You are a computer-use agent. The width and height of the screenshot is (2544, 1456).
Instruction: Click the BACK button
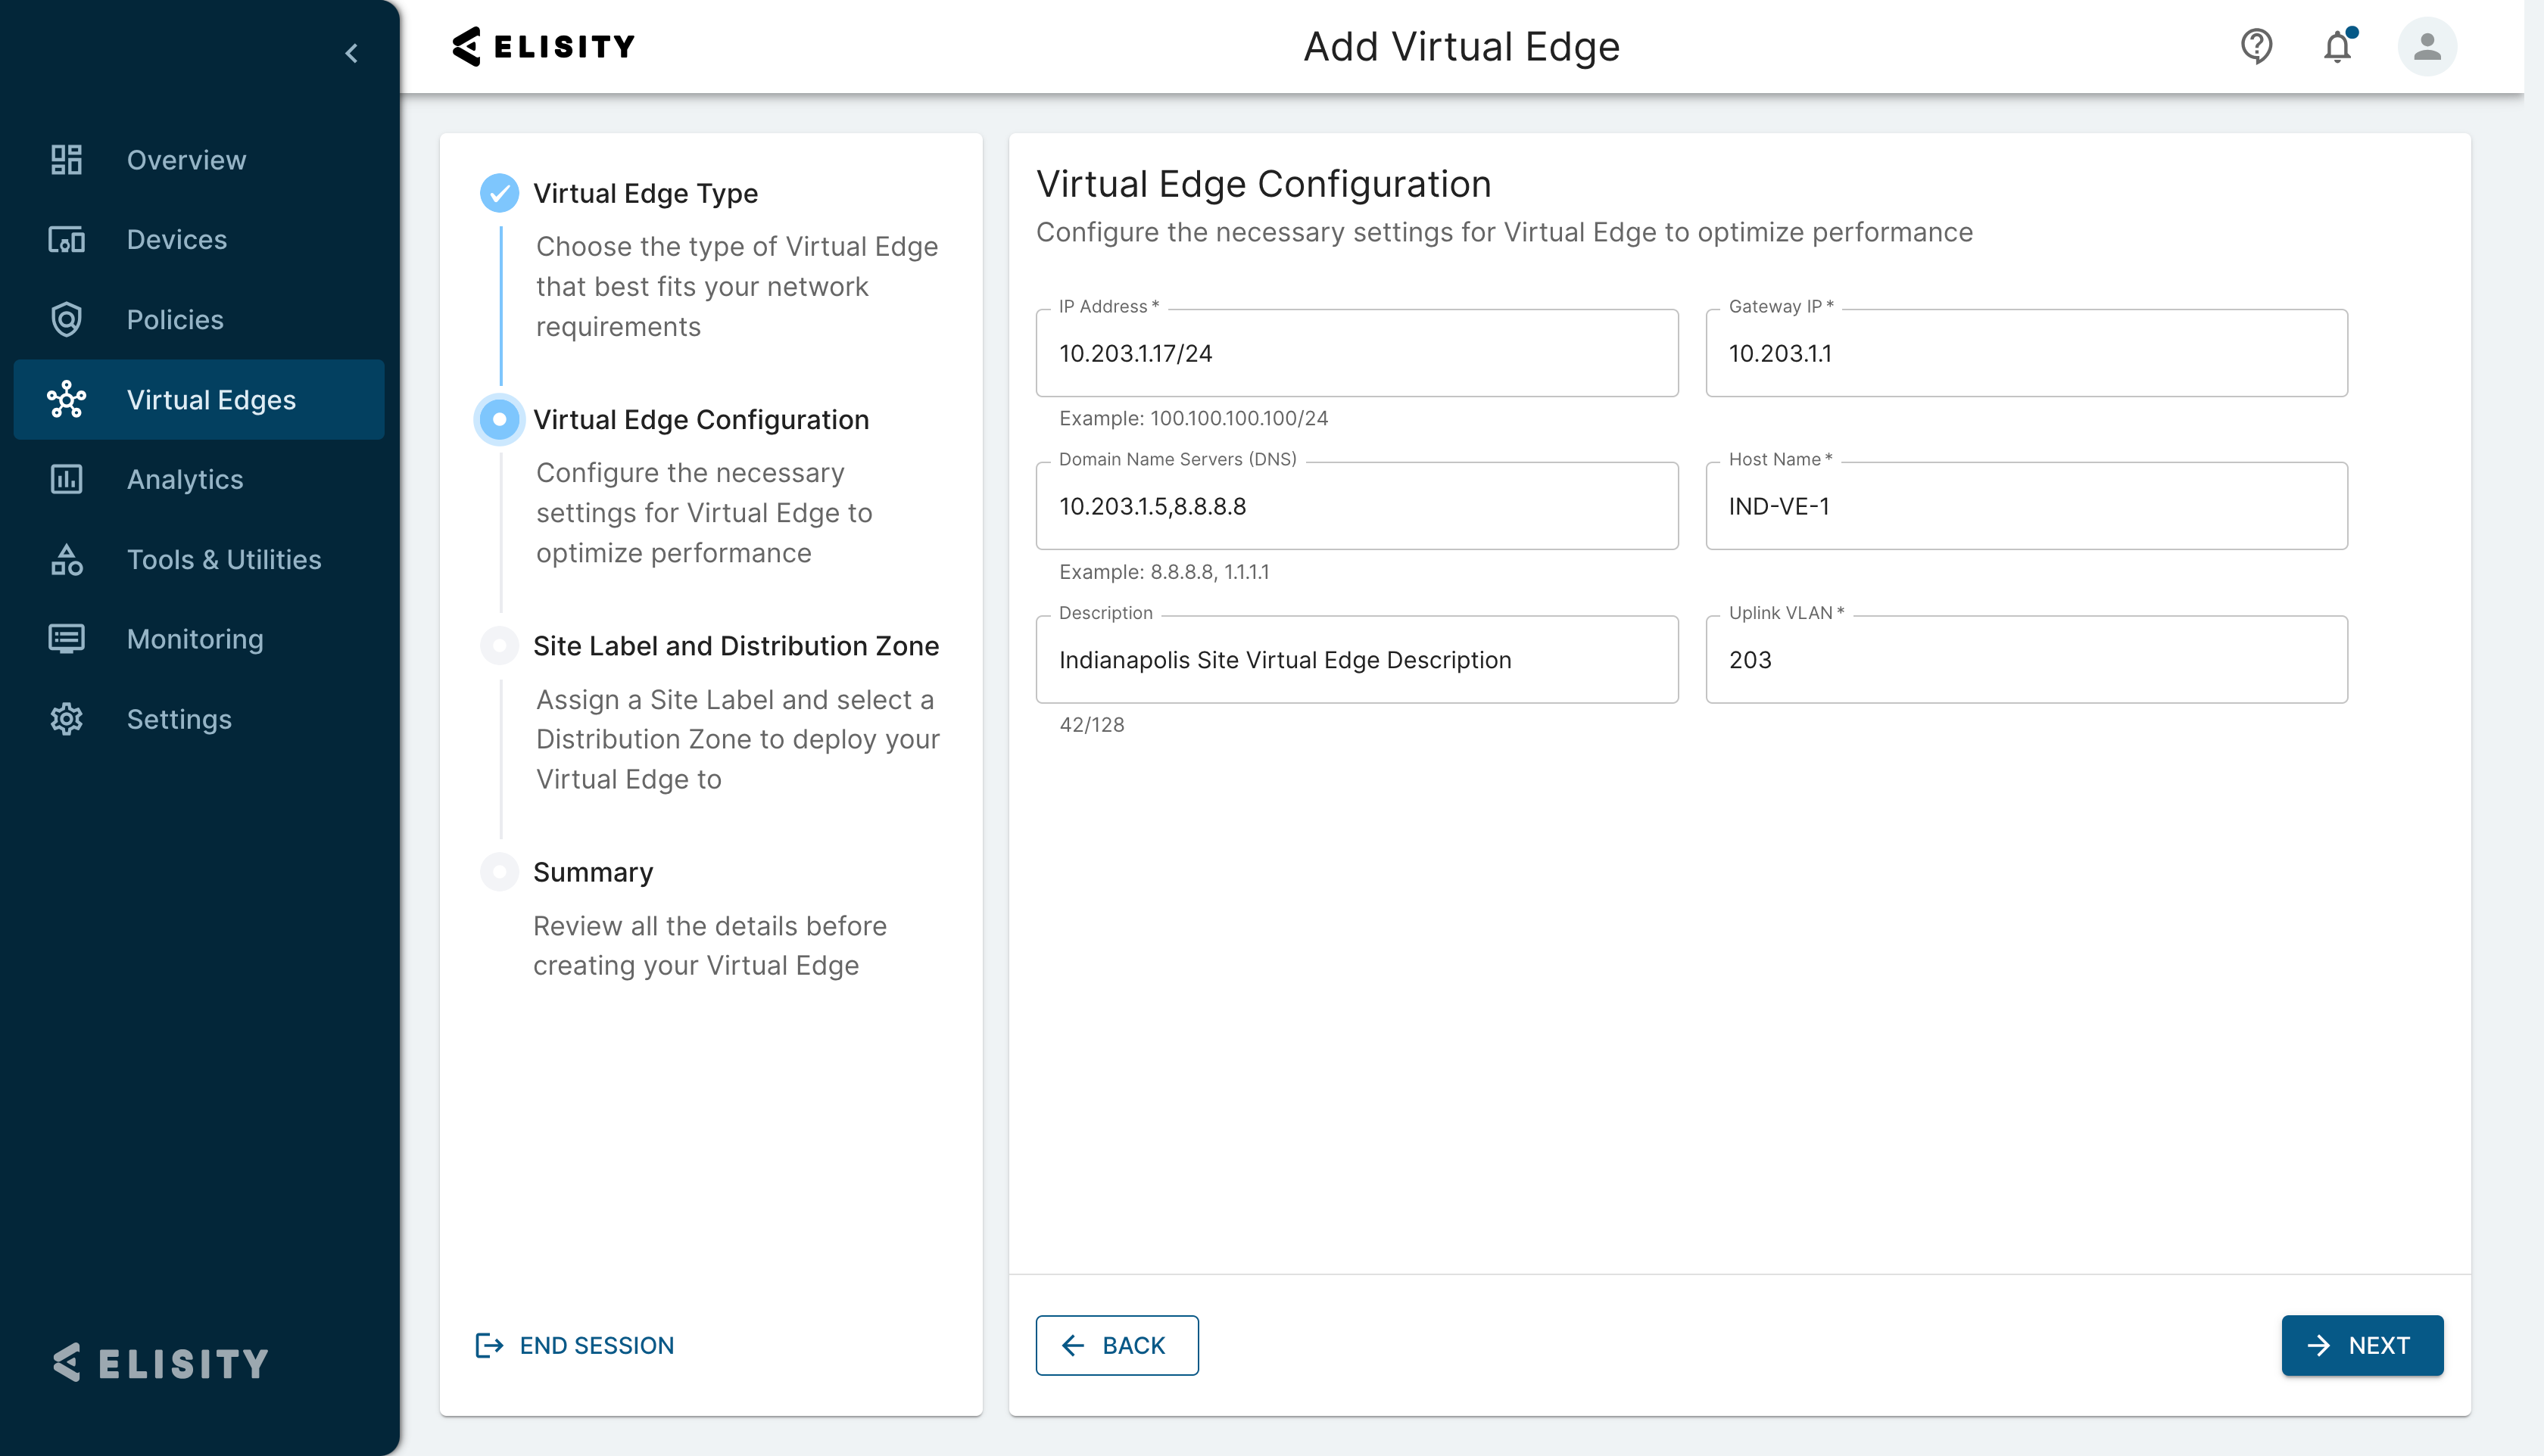(x=1117, y=1346)
